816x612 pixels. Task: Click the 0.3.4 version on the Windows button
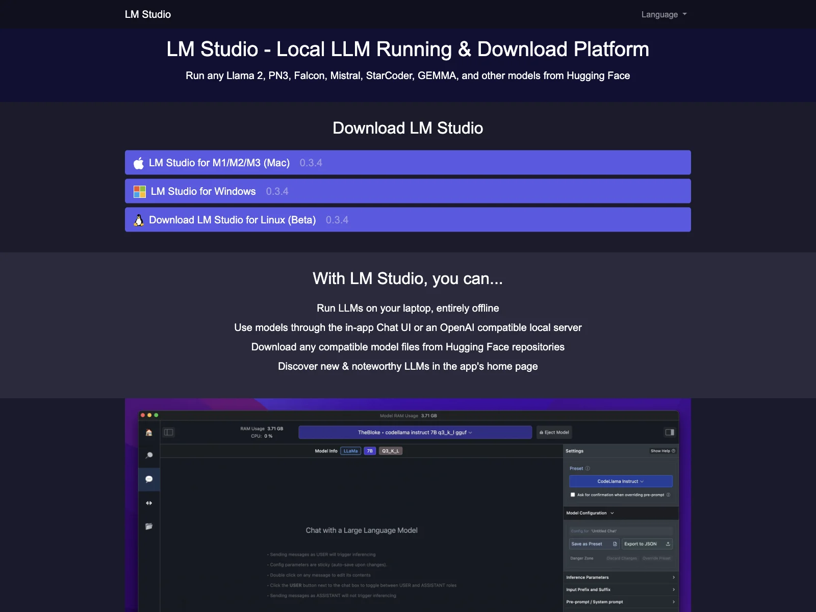pos(277,191)
